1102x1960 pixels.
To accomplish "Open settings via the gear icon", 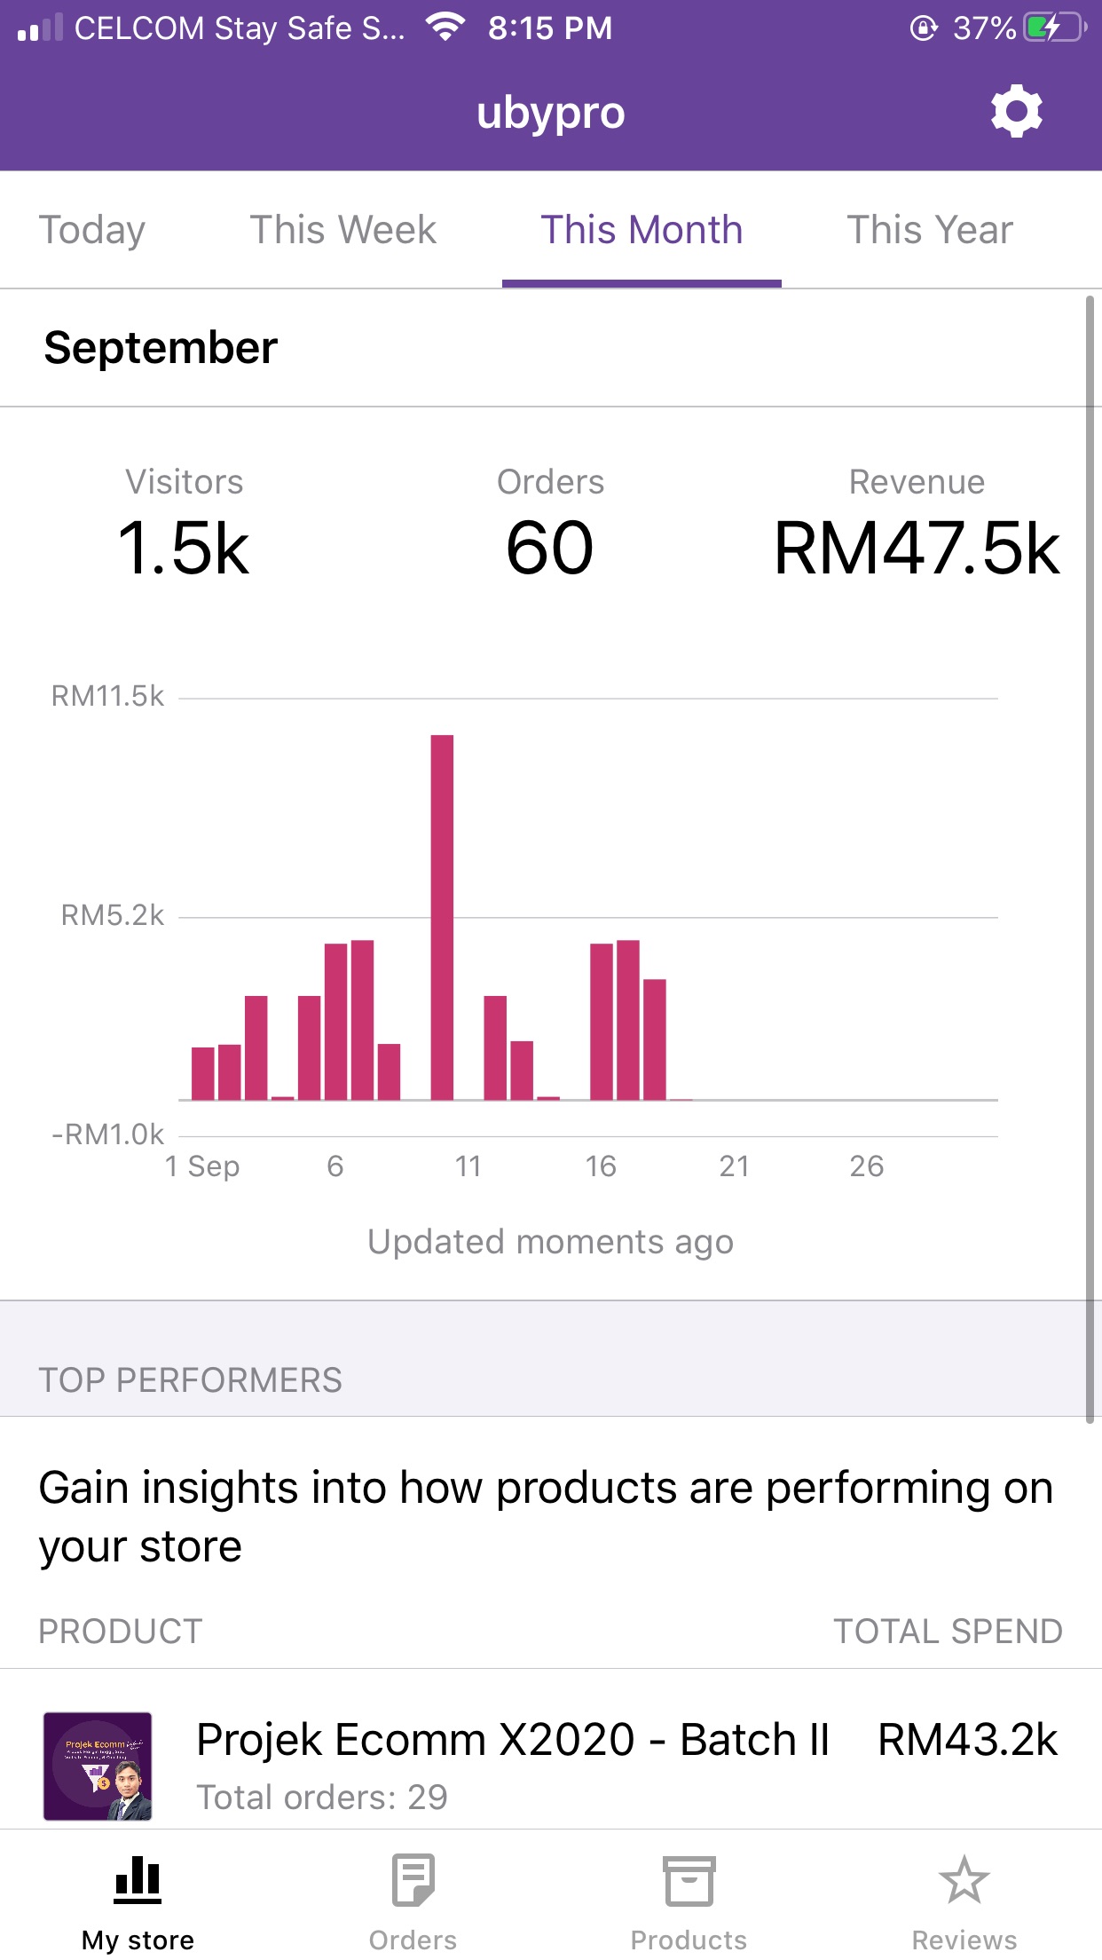I will pyautogui.click(x=1016, y=112).
